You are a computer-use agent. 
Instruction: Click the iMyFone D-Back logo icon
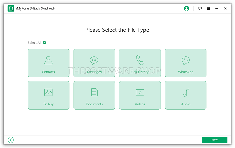(11, 9)
